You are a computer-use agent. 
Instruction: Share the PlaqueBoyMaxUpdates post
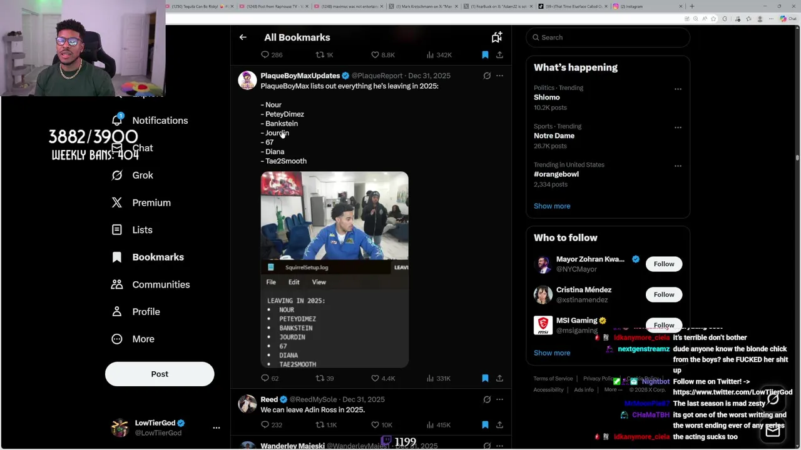tap(499, 378)
